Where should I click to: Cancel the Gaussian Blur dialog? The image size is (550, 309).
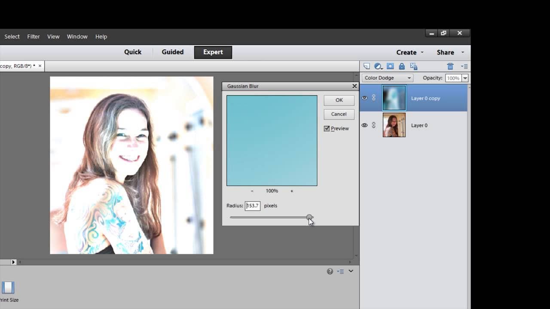(339, 114)
